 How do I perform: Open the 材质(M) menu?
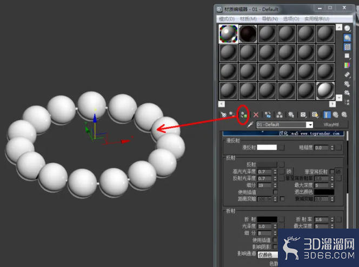click(248, 19)
